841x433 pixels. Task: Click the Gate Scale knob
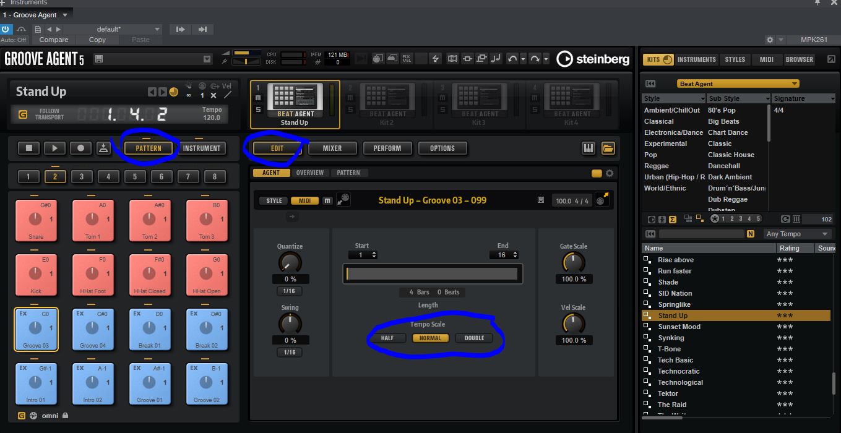pyautogui.click(x=574, y=262)
